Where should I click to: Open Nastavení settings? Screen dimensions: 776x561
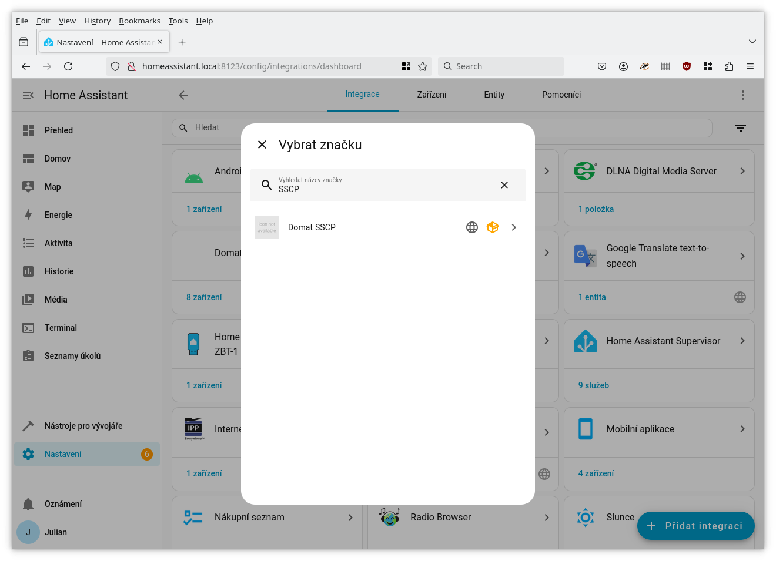[87, 454]
